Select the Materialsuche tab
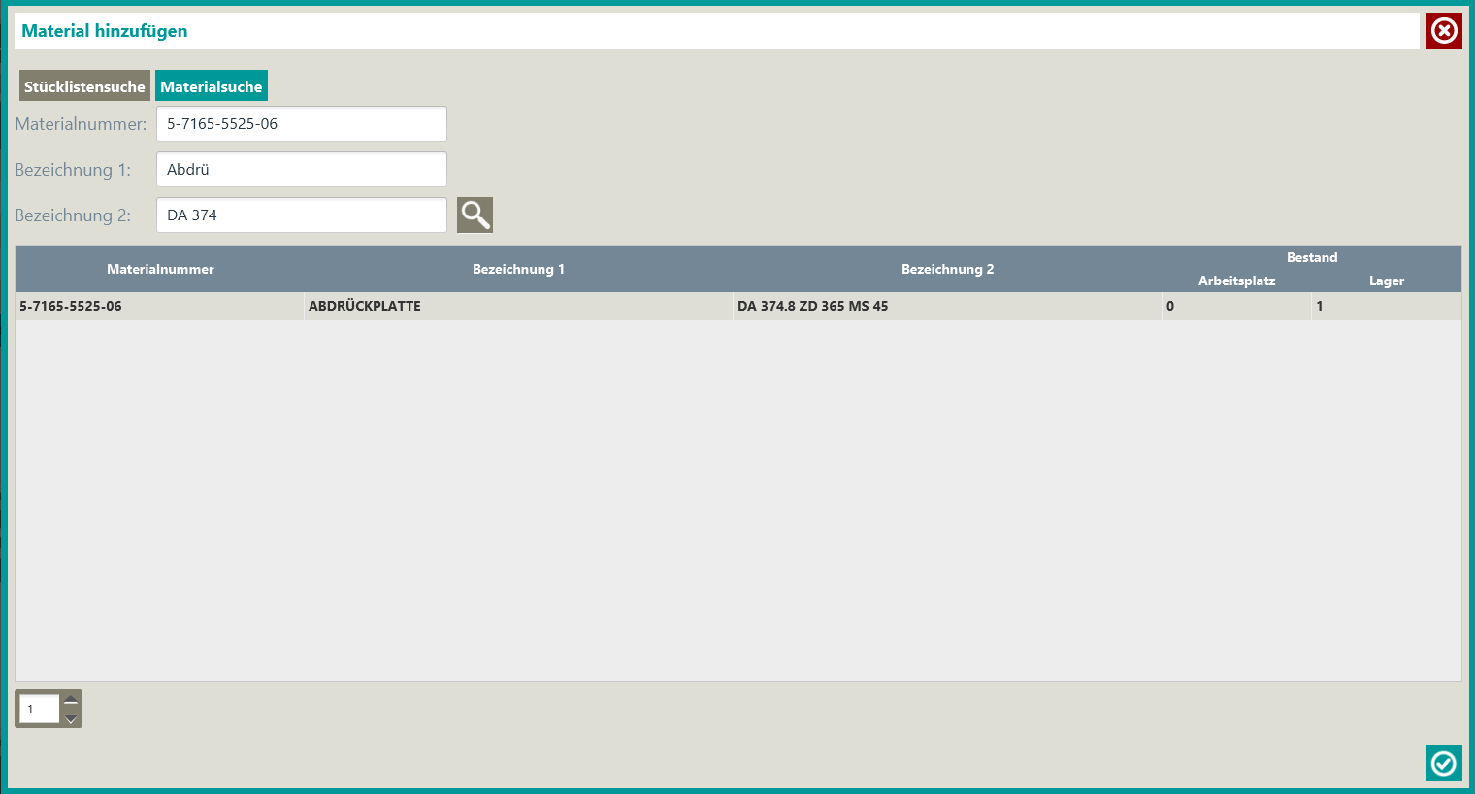Viewport: 1475px width, 794px height. pos(211,86)
